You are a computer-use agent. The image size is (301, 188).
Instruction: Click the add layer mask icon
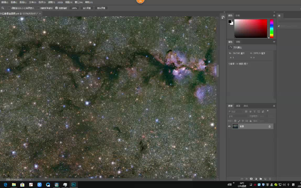pyautogui.click(x=251, y=179)
